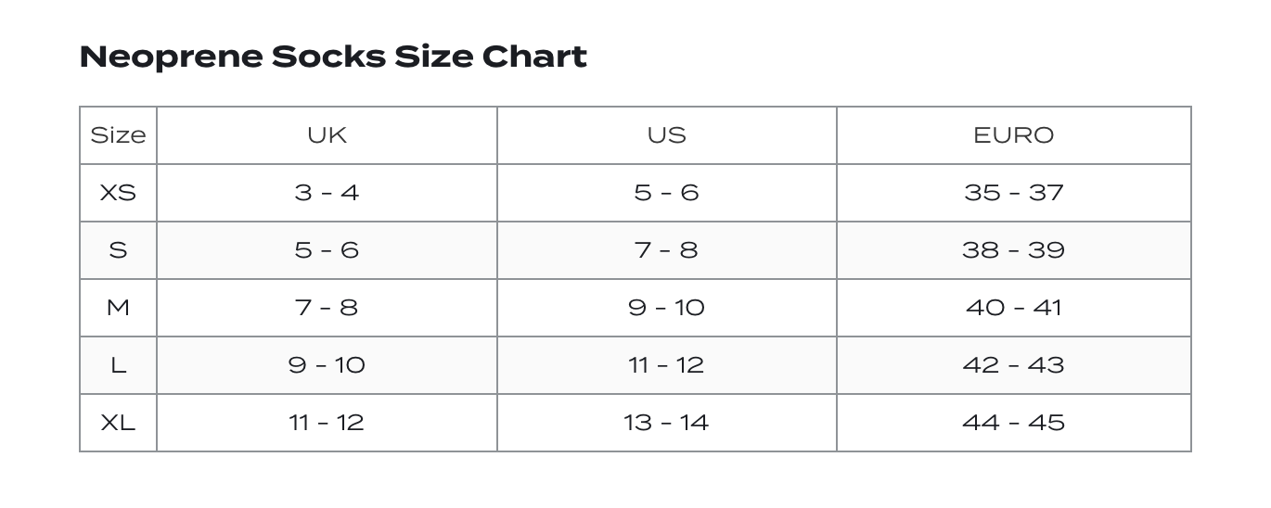Select EURO size 38 - 39 cell
This screenshot has width=1271, height=508.
[1013, 250]
